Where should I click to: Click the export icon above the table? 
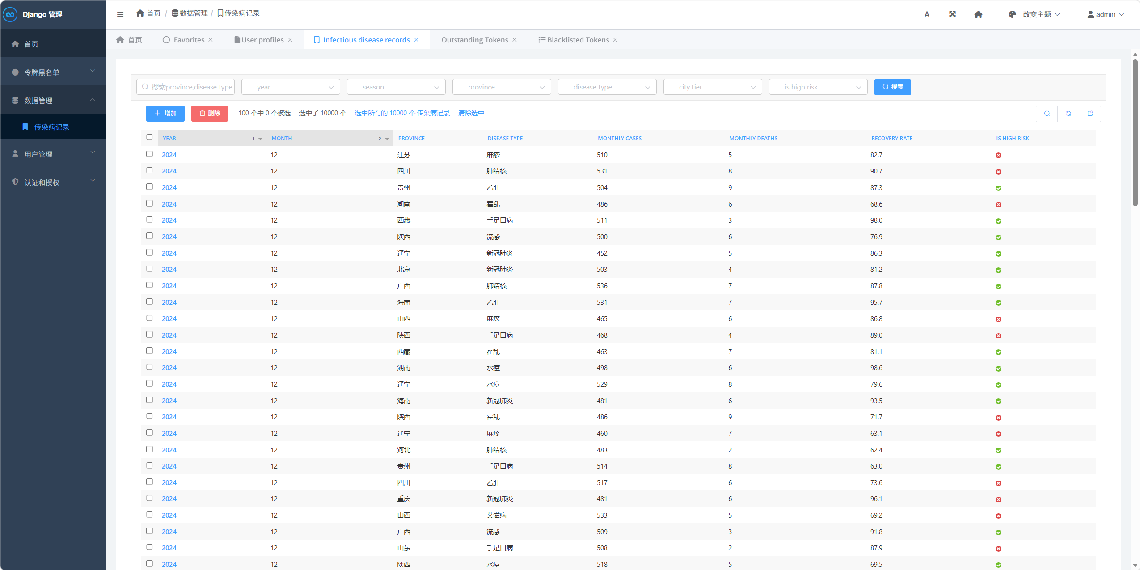[1090, 114]
